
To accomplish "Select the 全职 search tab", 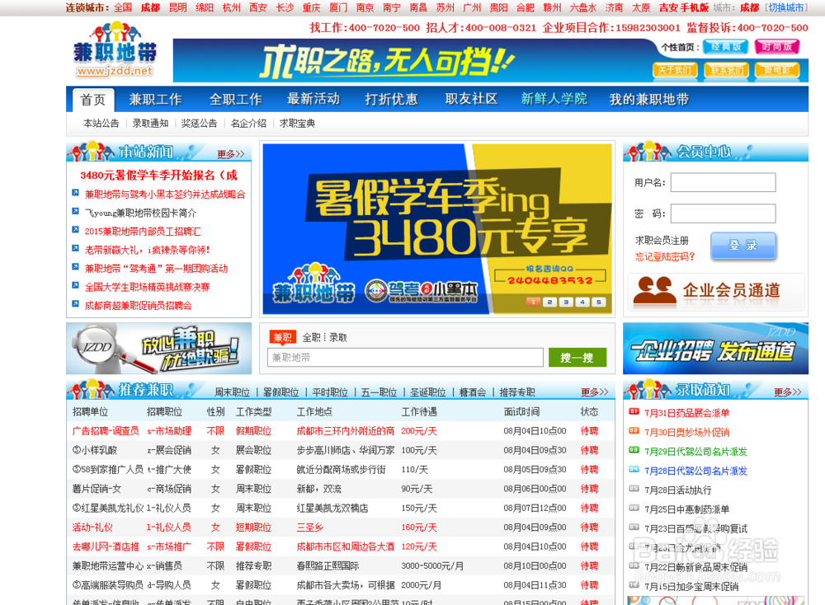I will (312, 337).
